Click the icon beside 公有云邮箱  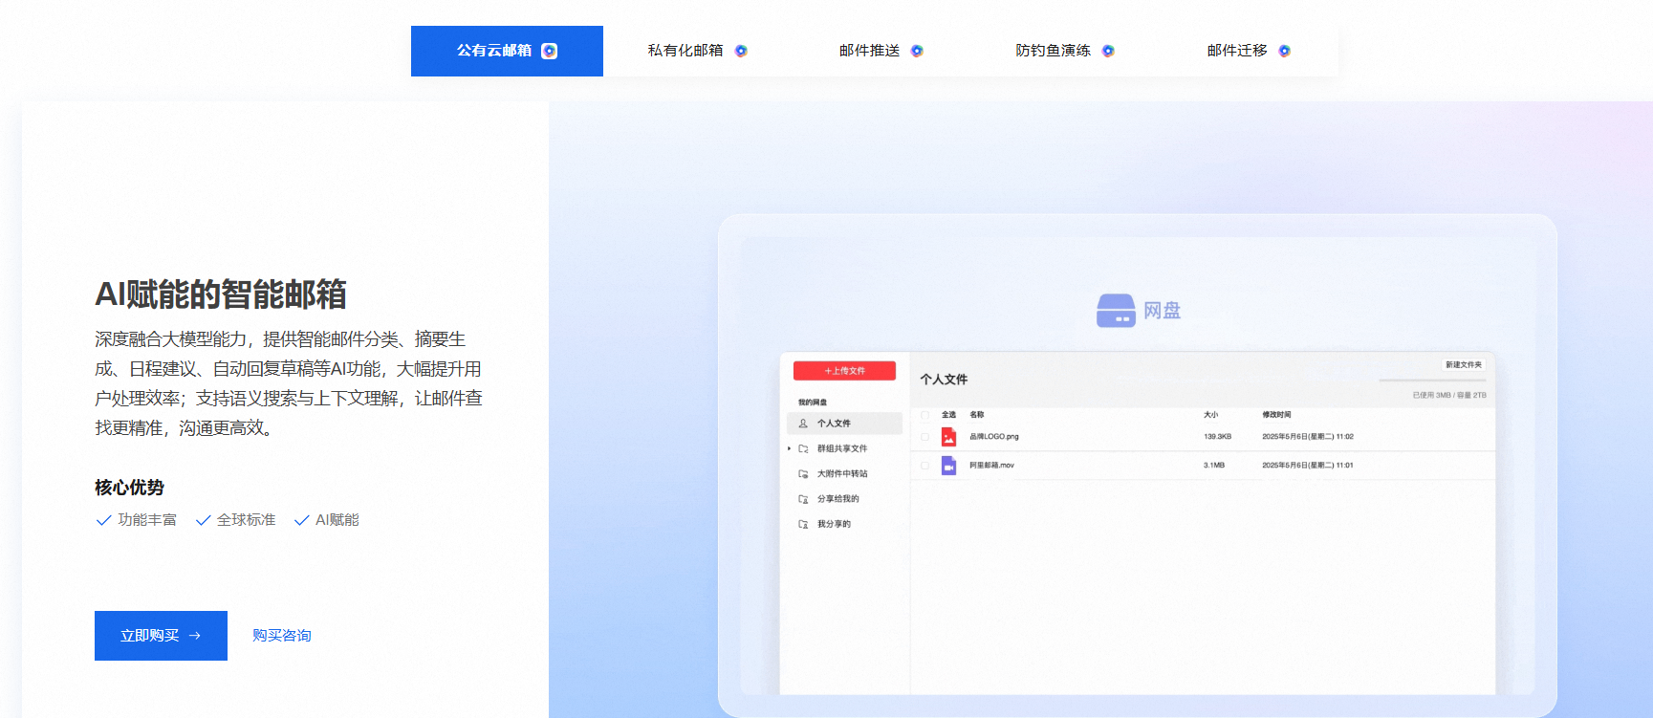pos(550,51)
